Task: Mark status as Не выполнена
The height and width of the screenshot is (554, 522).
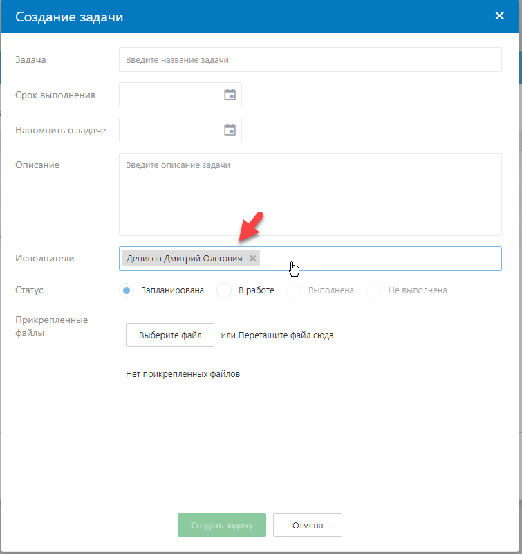Action: pyautogui.click(x=375, y=290)
